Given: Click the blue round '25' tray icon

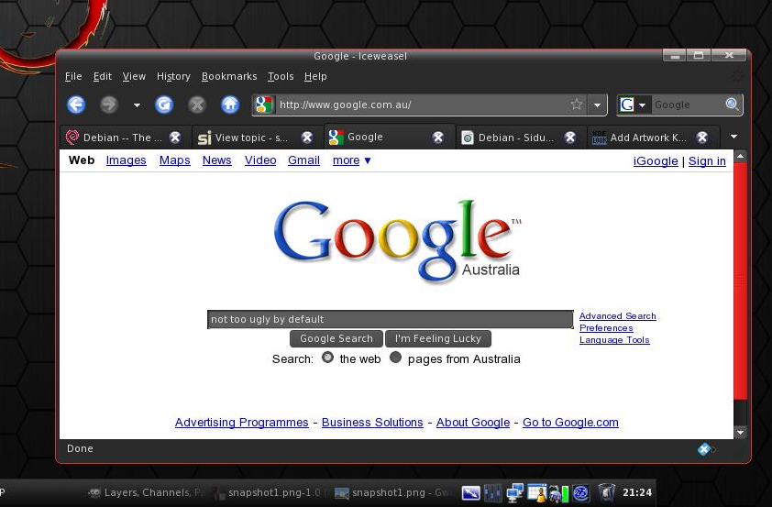Looking at the screenshot, I should (581, 492).
